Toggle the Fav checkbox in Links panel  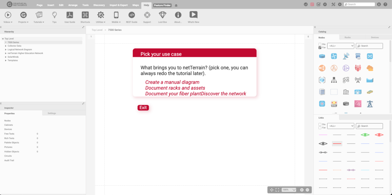320,128
